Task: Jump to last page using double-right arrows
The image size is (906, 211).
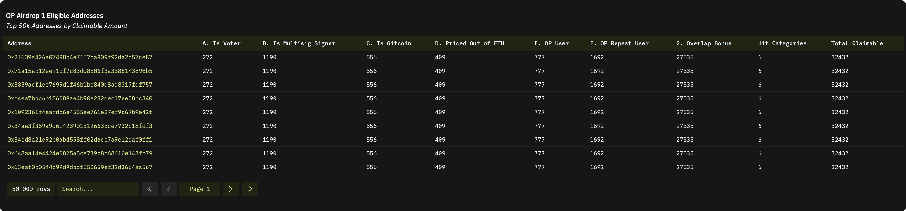Action: pos(250,189)
